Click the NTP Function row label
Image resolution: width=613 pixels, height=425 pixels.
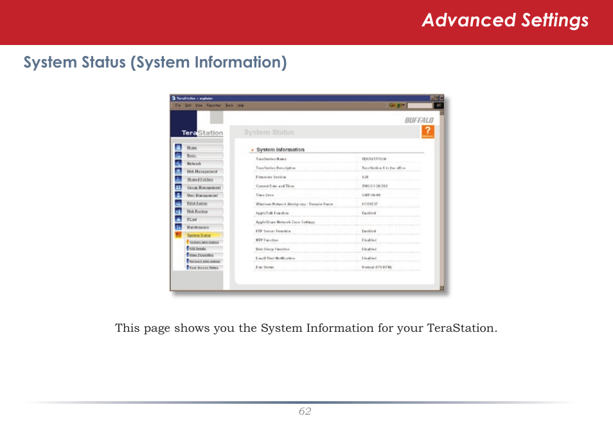pyautogui.click(x=267, y=240)
